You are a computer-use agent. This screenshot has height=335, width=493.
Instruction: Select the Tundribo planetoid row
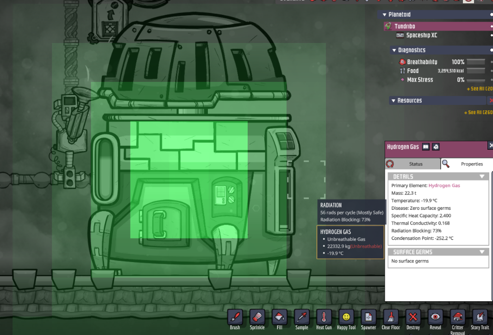[x=438, y=26]
